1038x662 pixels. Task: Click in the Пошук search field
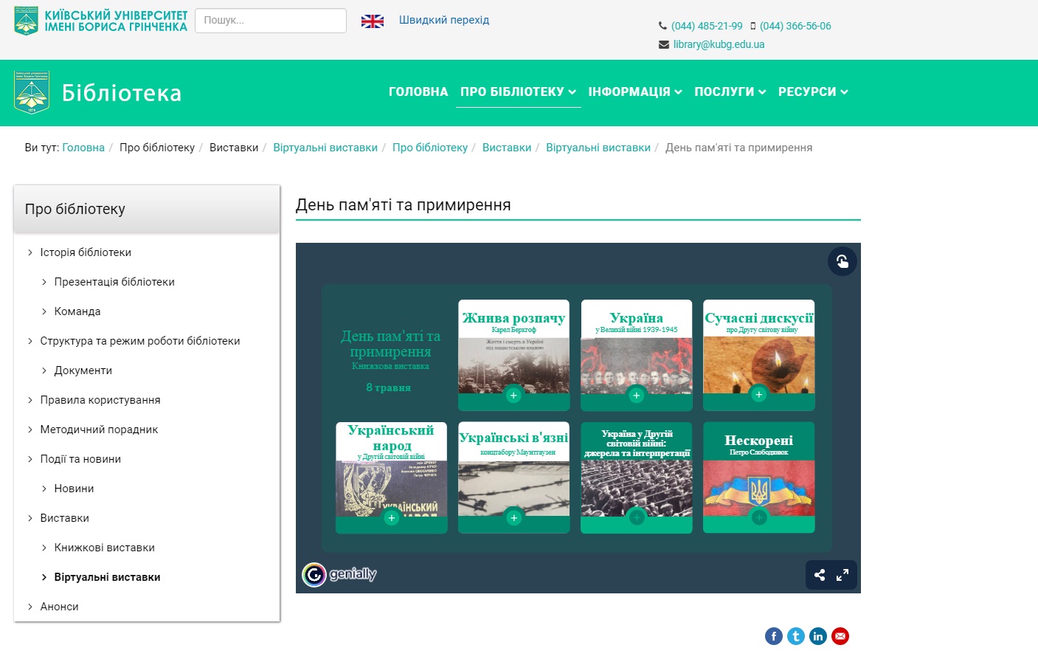[270, 21]
